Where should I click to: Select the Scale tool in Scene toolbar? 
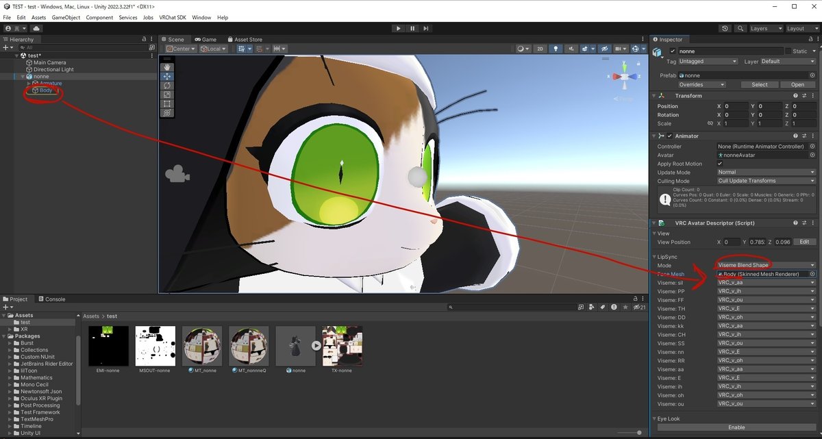click(x=168, y=95)
